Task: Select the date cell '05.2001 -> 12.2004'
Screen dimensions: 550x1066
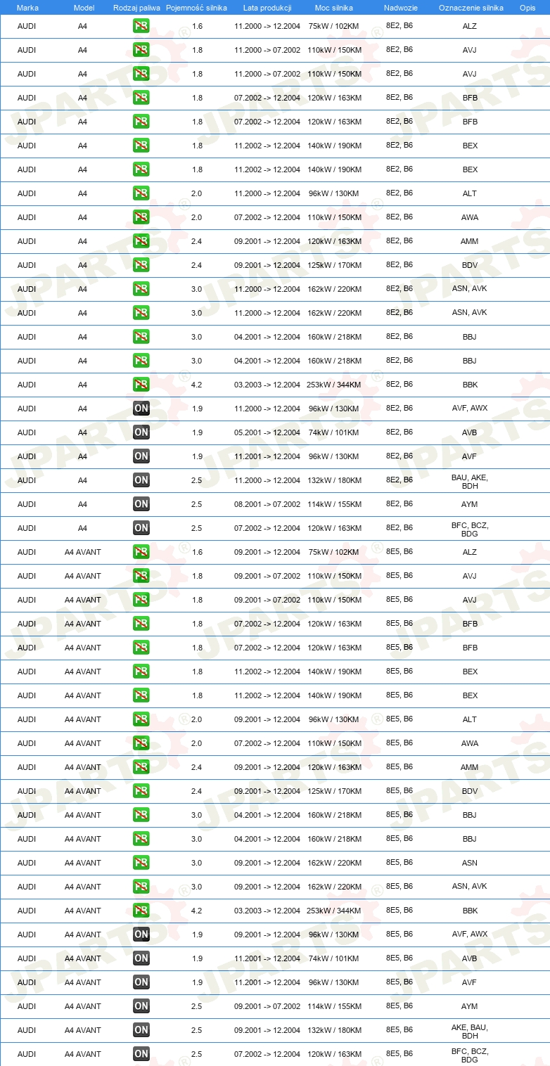Action: [x=267, y=433]
